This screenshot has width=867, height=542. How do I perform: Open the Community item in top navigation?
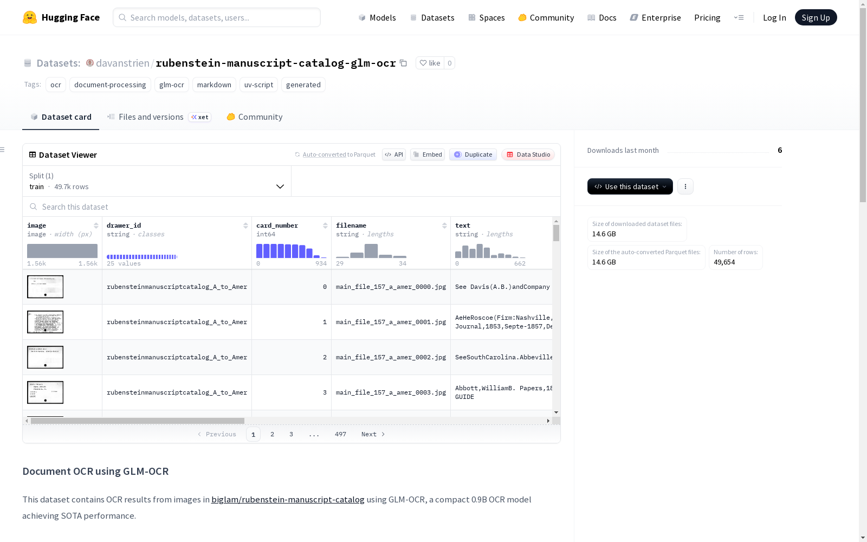coord(546,17)
